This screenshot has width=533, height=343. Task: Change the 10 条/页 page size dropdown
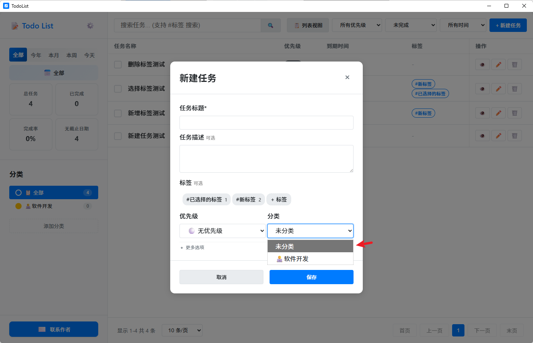(182, 330)
